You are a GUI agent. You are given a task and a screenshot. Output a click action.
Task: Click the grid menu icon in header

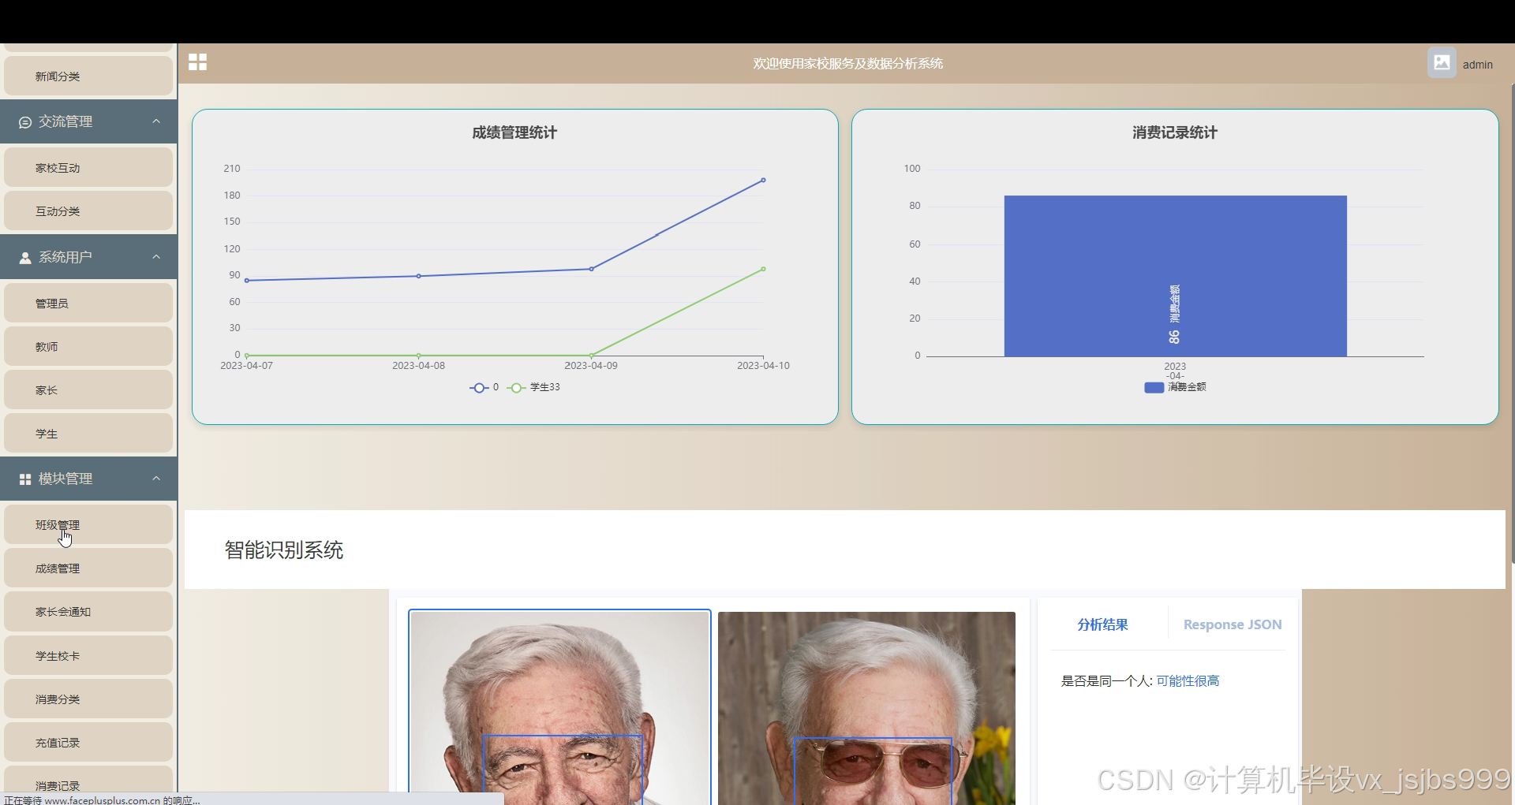[x=197, y=62]
